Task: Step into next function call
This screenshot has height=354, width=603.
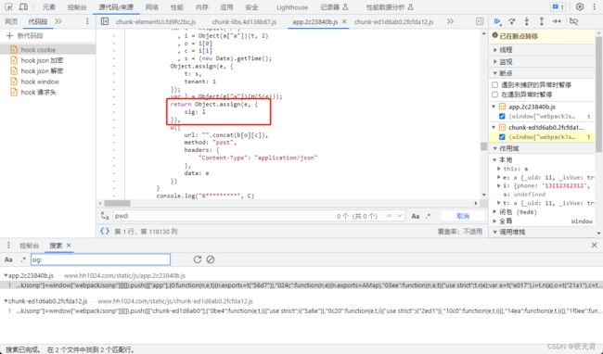Action: 527,21
